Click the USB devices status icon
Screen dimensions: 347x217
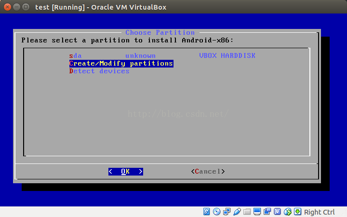[x=237, y=212]
